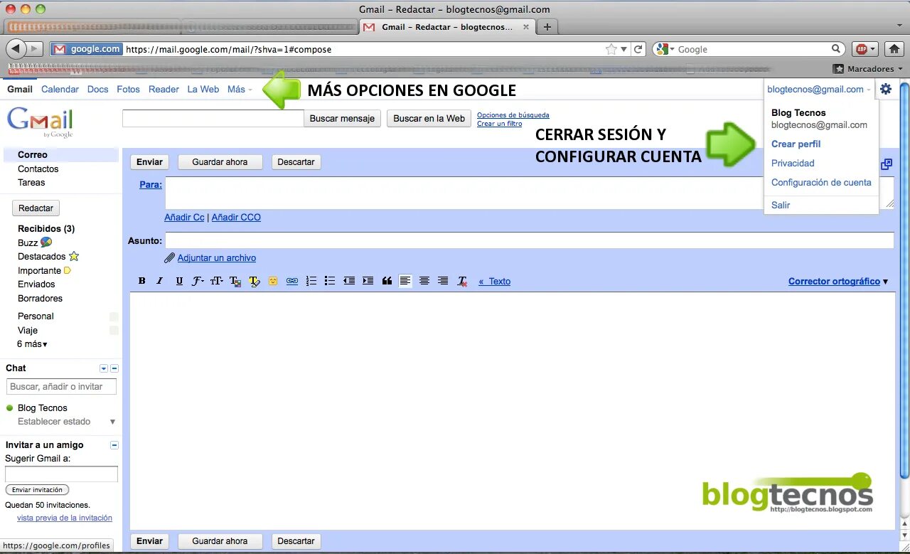Click the paperclip attachment icon
This screenshot has height=554, width=910.
[x=169, y=257]
